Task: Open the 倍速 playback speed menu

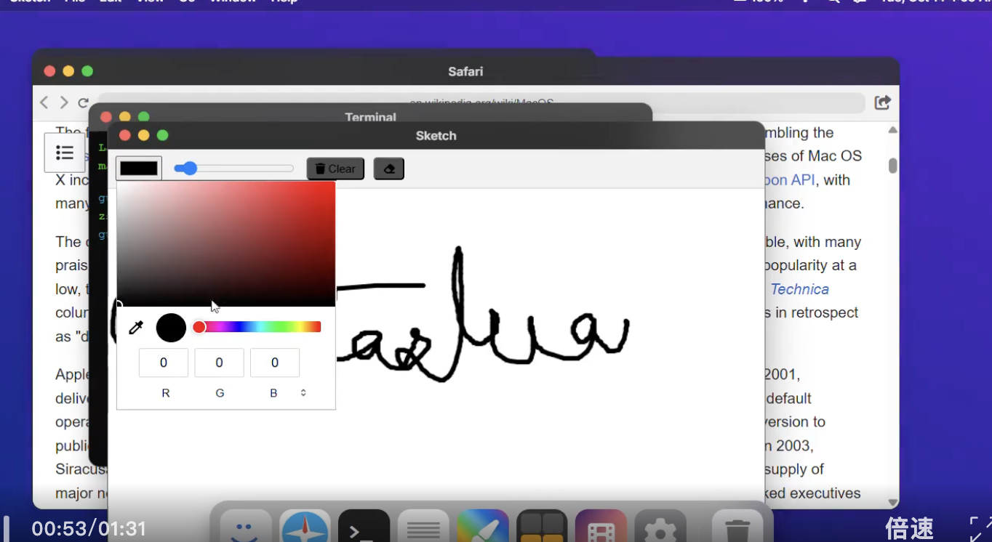Action: 909,528
